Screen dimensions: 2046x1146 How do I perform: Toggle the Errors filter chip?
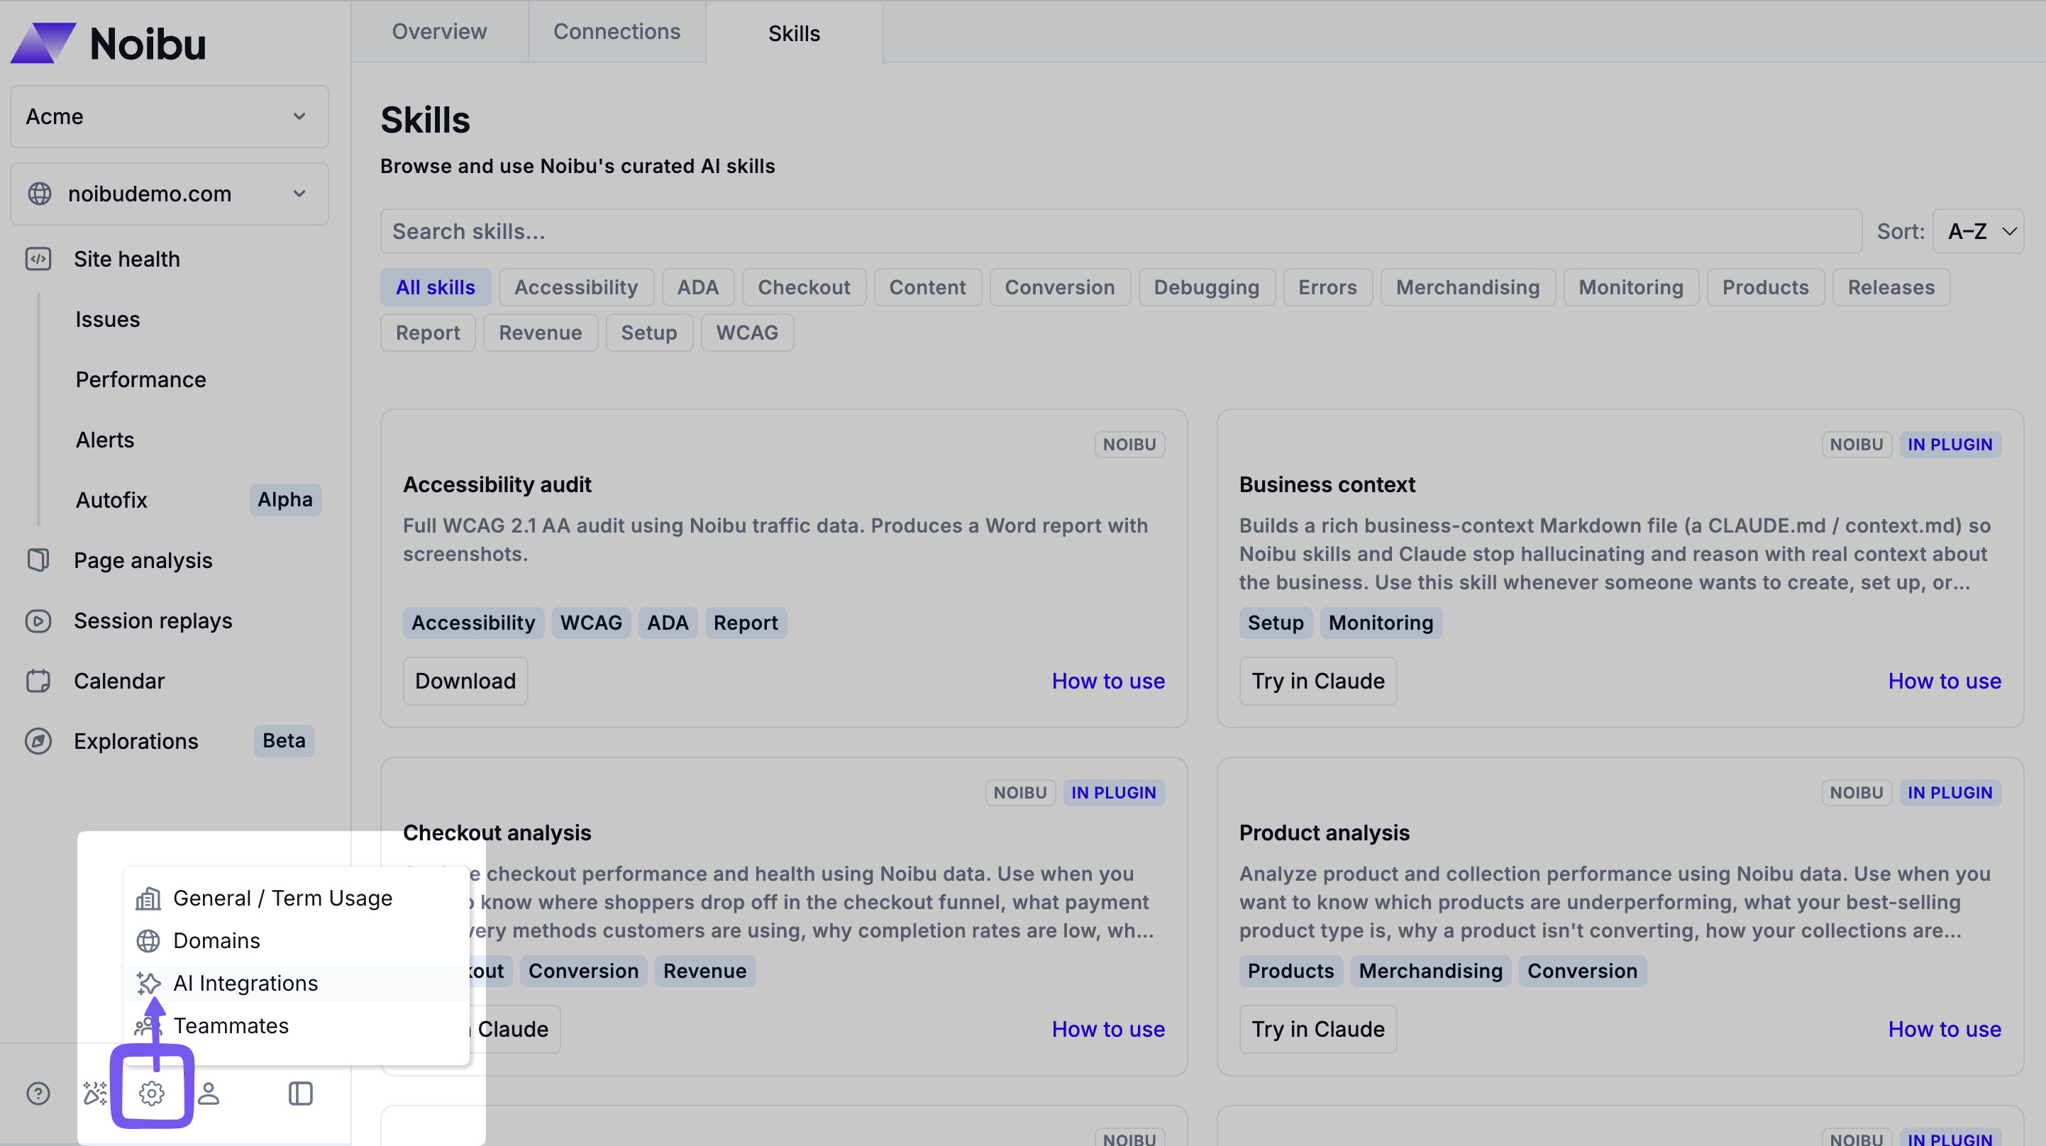(x=1327, y=287)
